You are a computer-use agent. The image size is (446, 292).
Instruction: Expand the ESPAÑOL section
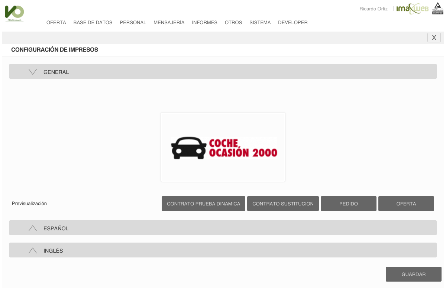point(223,228)
